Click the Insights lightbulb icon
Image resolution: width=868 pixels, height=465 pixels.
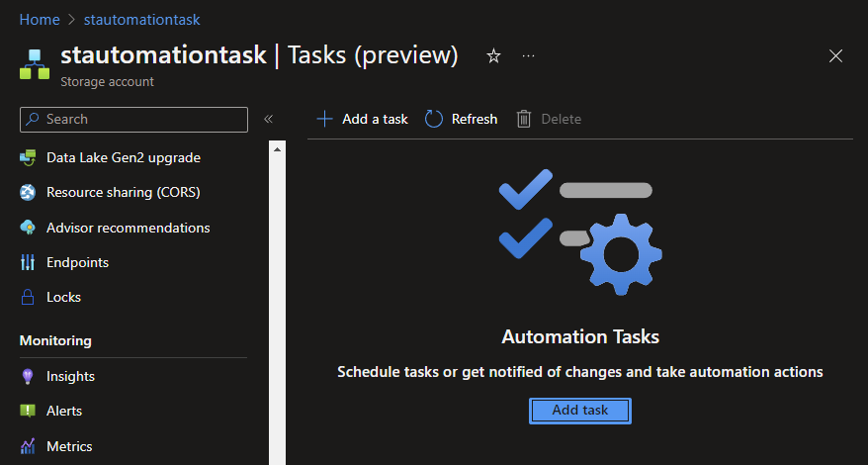point(28,376)
